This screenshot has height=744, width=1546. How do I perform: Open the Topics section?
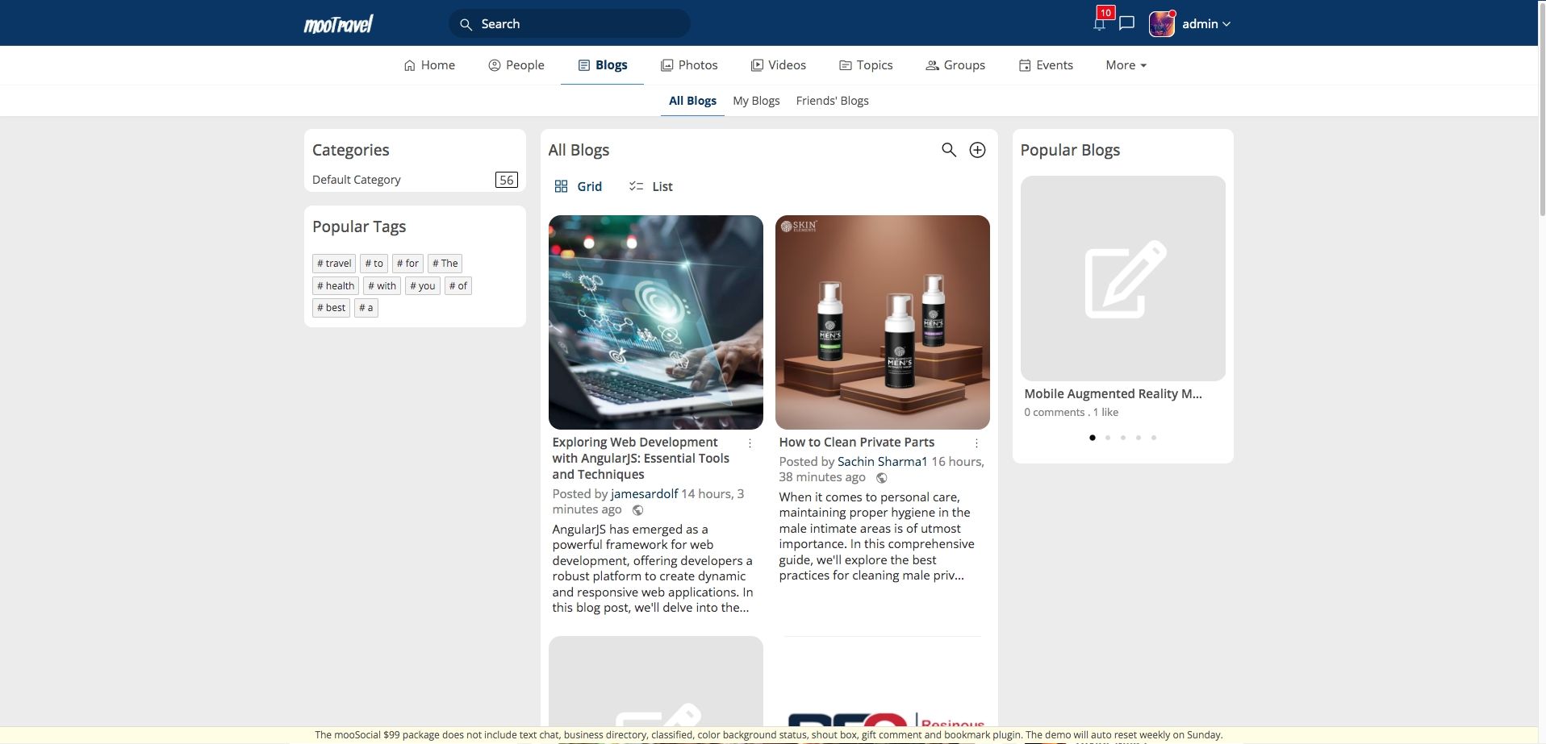[866, 65]
